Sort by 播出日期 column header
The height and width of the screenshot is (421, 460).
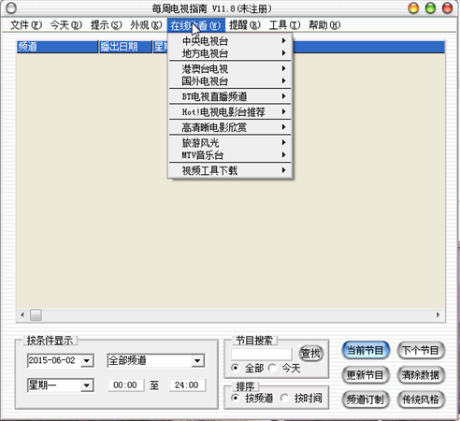125,47
